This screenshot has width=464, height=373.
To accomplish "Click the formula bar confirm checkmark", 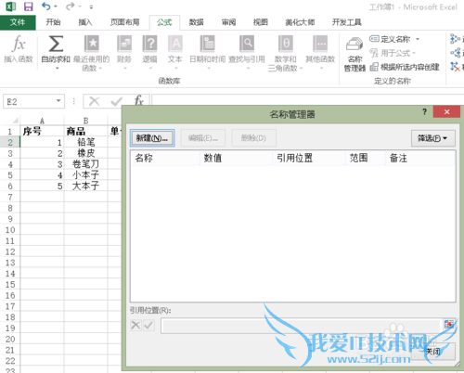I will [117, 101].
